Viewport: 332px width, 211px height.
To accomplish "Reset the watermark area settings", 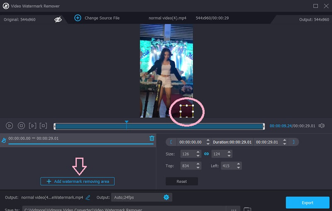I will [181, 181].
